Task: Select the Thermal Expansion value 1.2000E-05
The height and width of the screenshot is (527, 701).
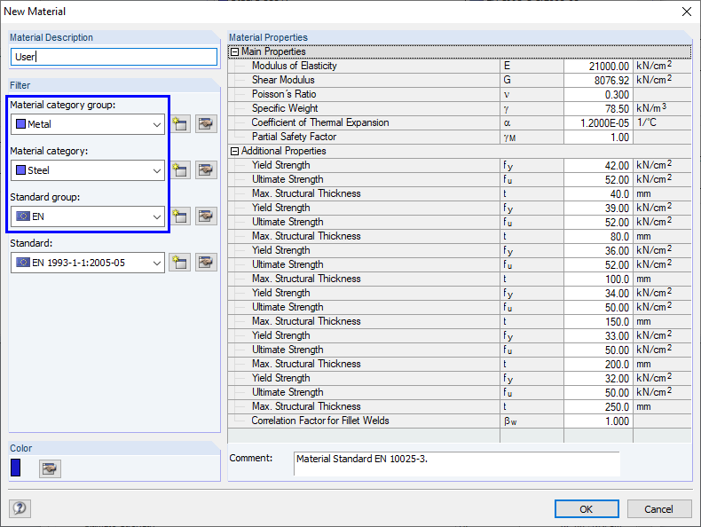Action: click(598, 123)
